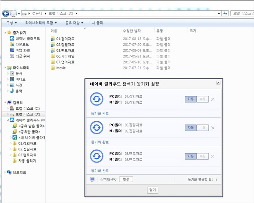
Task: Open the 자동 올리기 folder in tree
Action: tap(24, 161)
